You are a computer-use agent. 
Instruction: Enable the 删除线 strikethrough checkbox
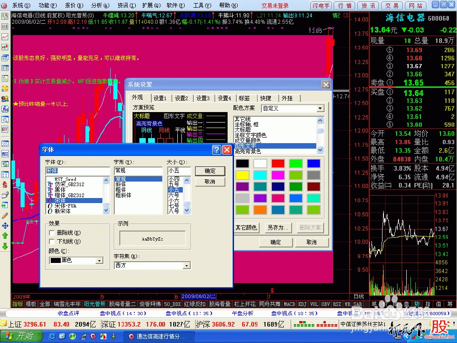point(52,233)
